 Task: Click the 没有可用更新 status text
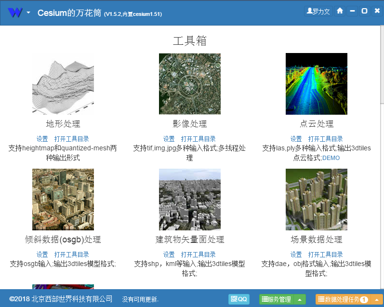point(140,299)
